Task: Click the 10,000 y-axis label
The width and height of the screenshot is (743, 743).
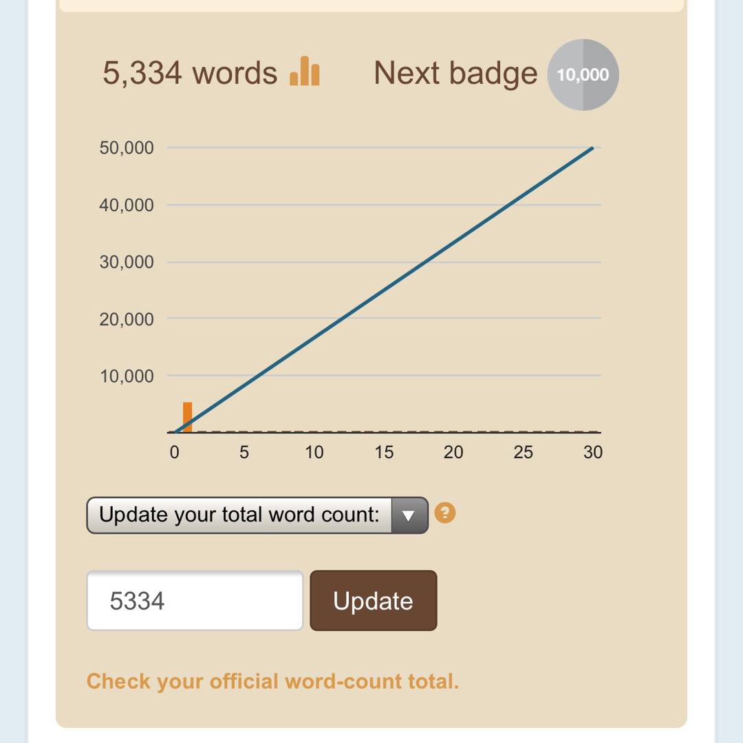Action: pyautogui.click(x=127, y=376)
